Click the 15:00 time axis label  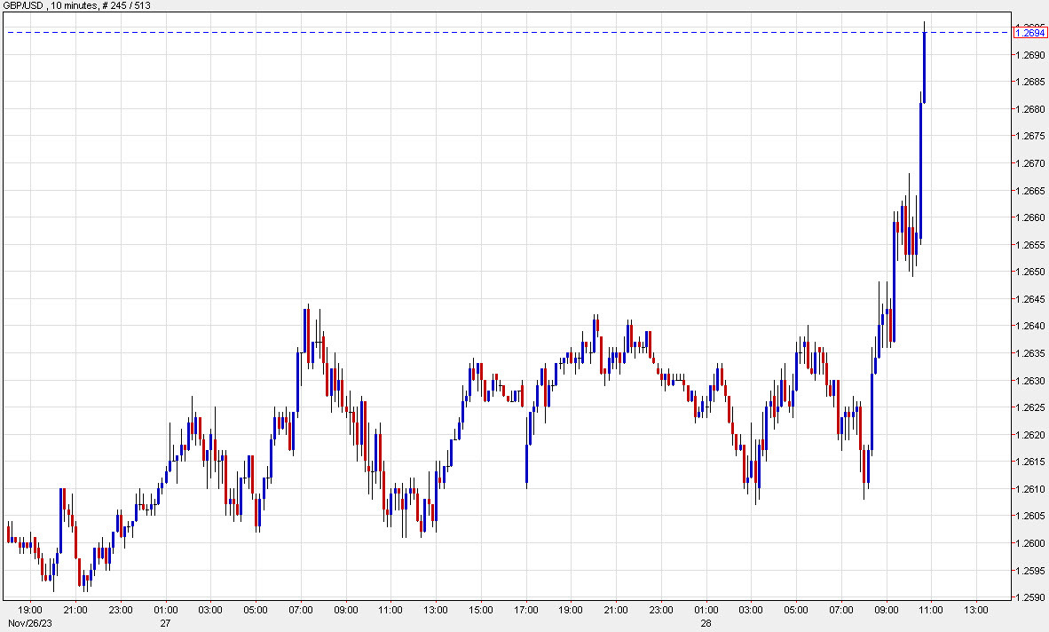pyautogui.click(x=481, y=610)
